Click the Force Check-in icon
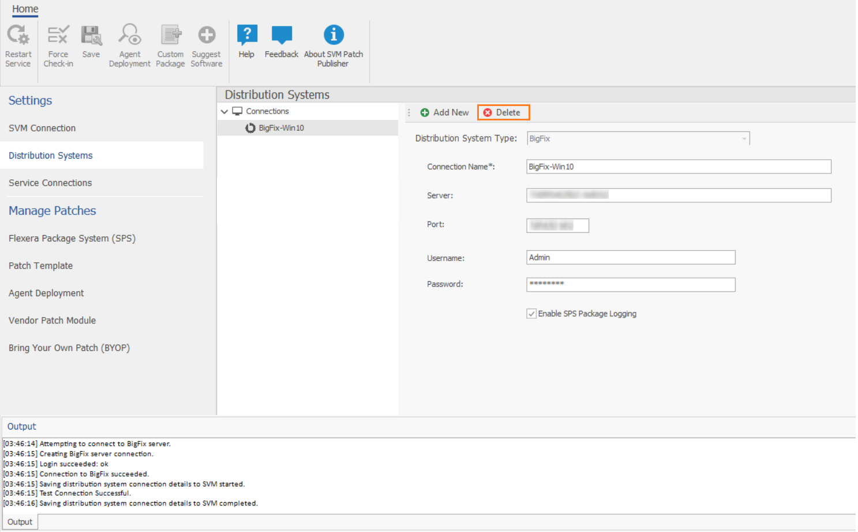The height and width of the screenshot is (532, 858). pyautogui.click(x=58, y=36)
